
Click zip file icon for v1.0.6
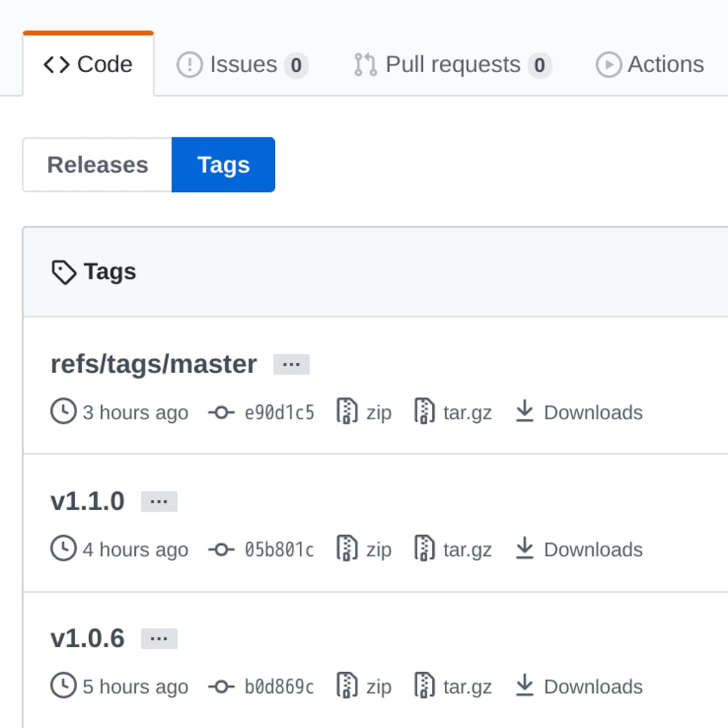[346, 686]
